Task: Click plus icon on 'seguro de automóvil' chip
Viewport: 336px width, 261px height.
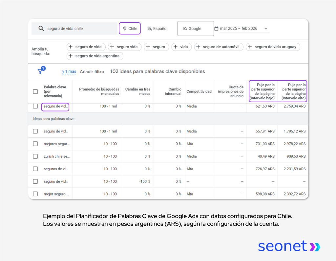Action: click(199, 47)
